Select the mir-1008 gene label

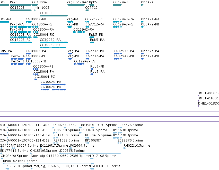42,7
